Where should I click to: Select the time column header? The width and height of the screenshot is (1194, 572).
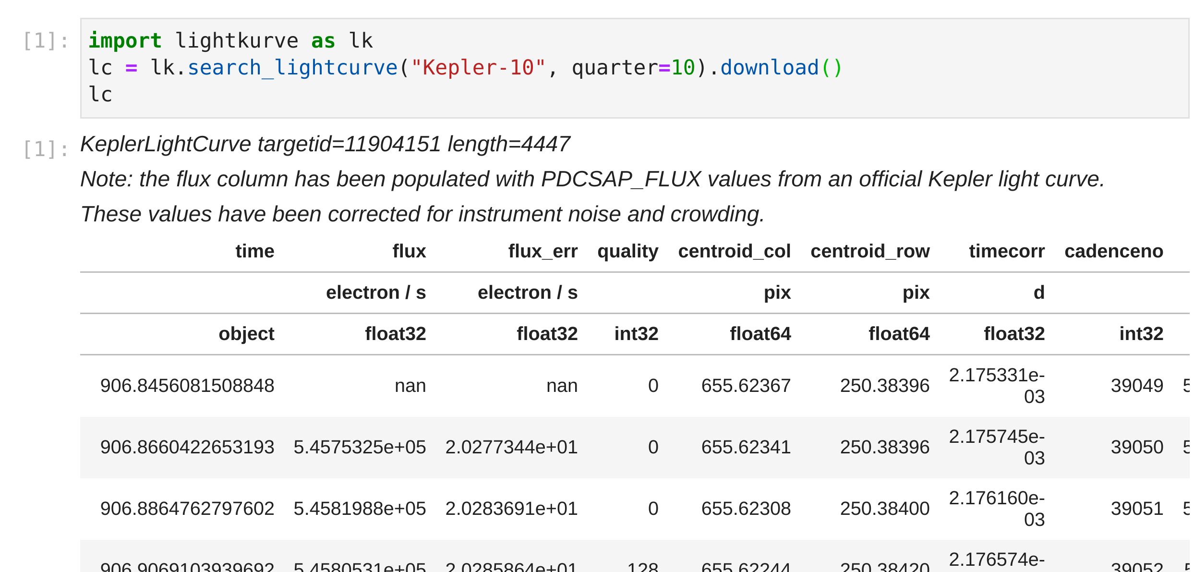254,251
